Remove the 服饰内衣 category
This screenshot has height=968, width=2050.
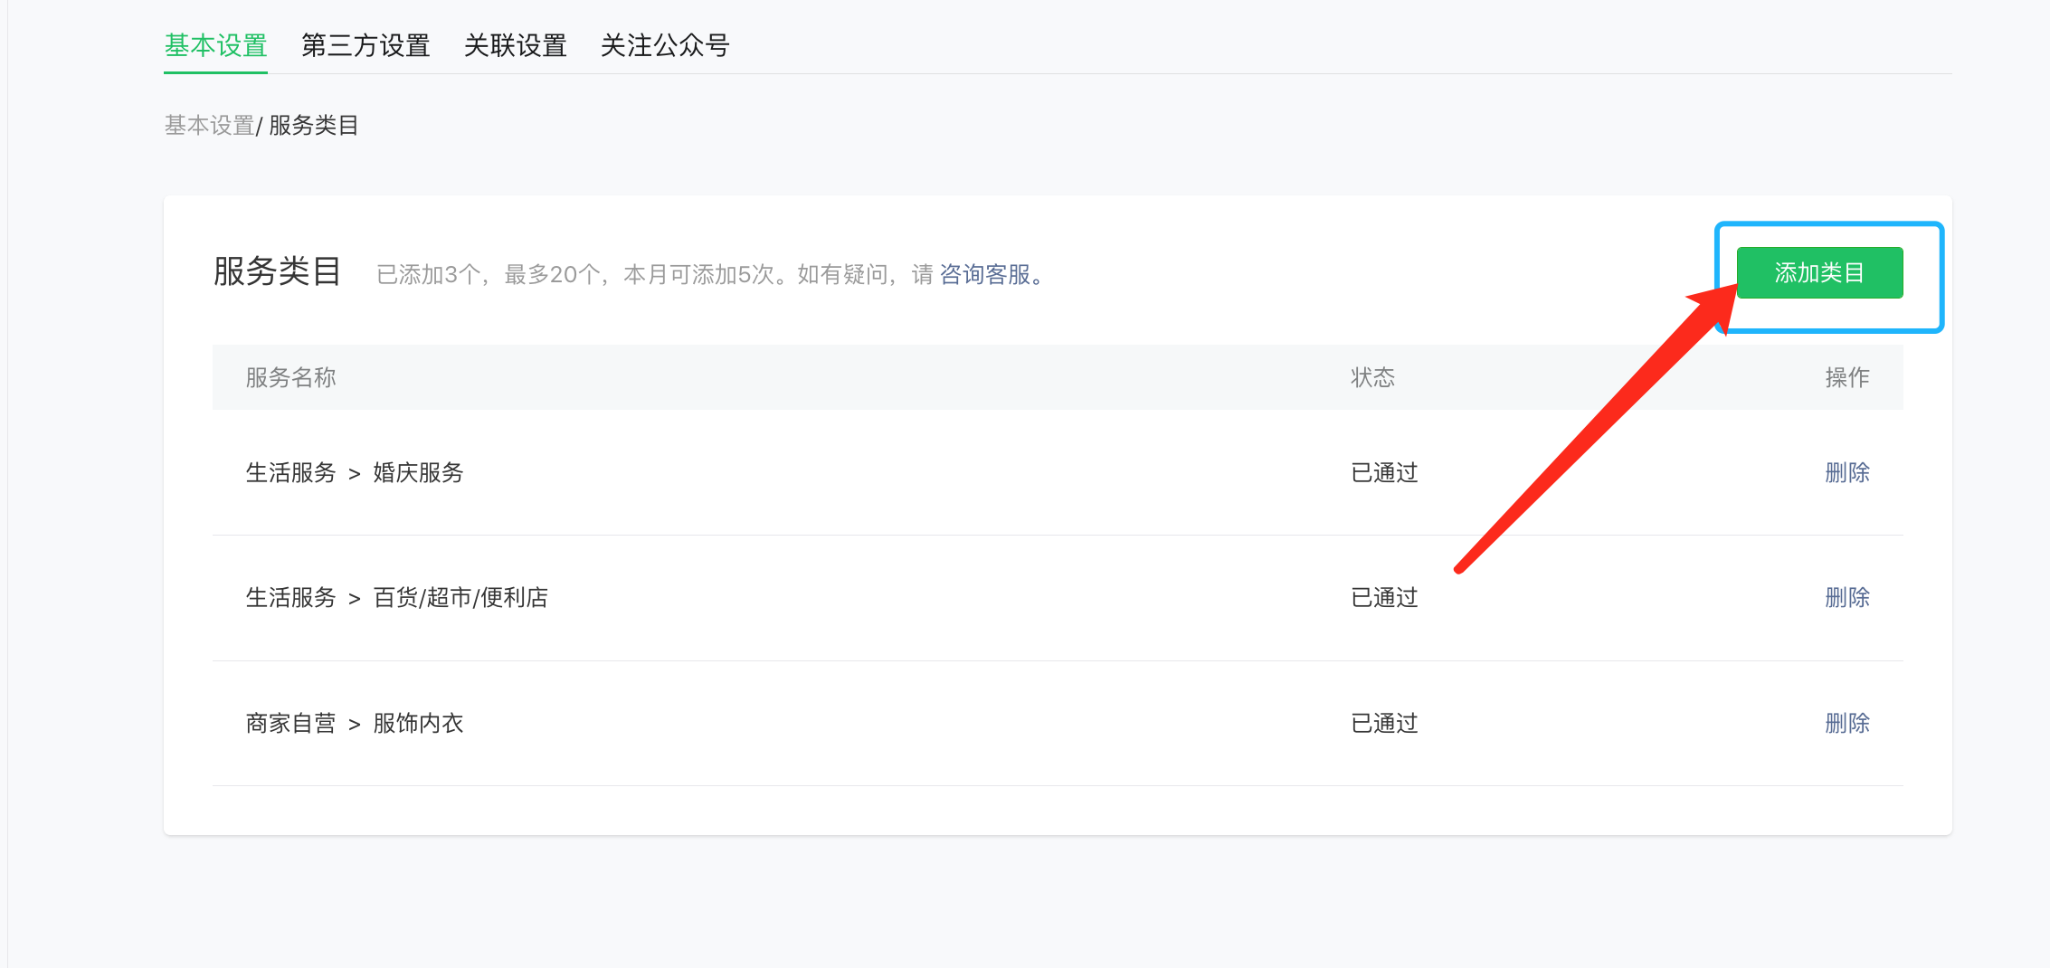pyautogui.click(x=1846, y=723)
